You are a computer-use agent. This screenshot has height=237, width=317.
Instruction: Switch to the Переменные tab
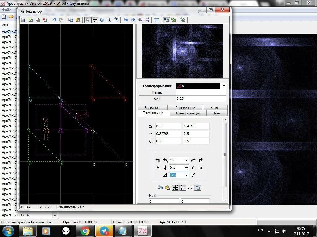(x=185, y=108)
